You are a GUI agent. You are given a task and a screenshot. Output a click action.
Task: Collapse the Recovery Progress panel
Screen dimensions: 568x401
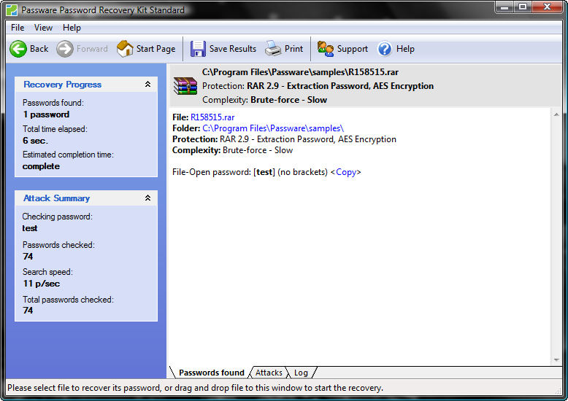[x=147, y=85]
